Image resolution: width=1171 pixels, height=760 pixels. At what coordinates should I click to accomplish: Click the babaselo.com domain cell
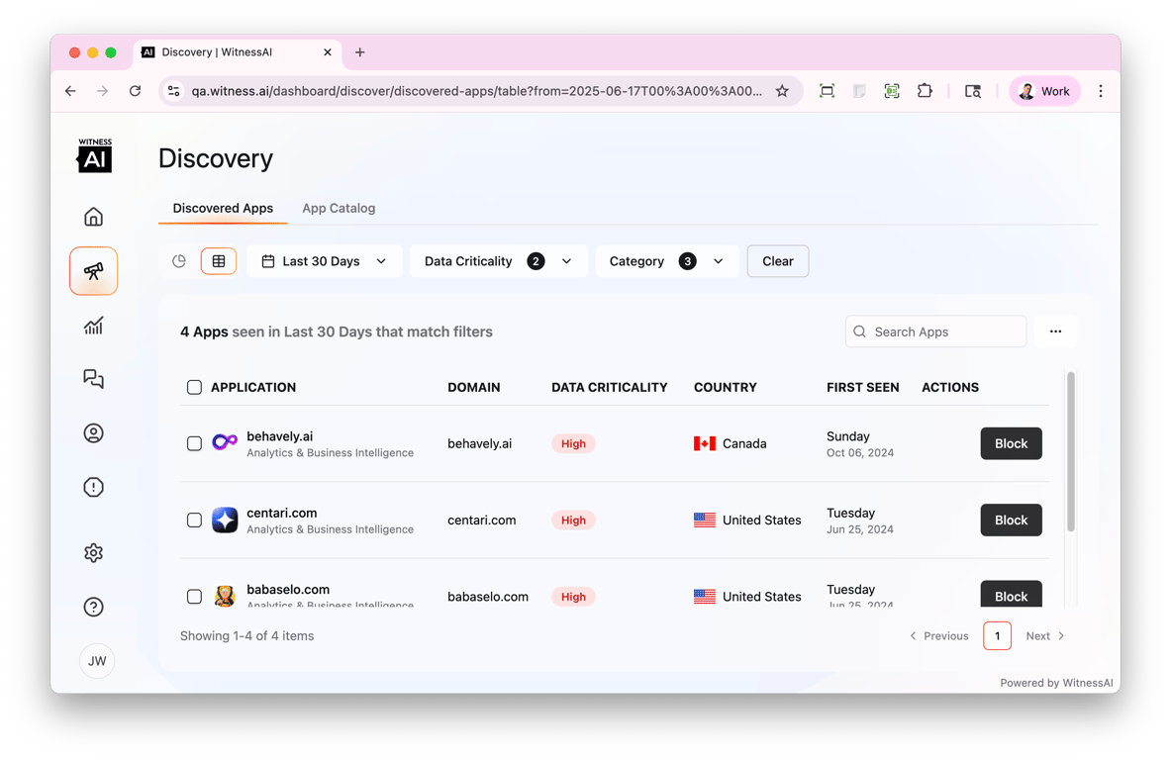point(488,597)
